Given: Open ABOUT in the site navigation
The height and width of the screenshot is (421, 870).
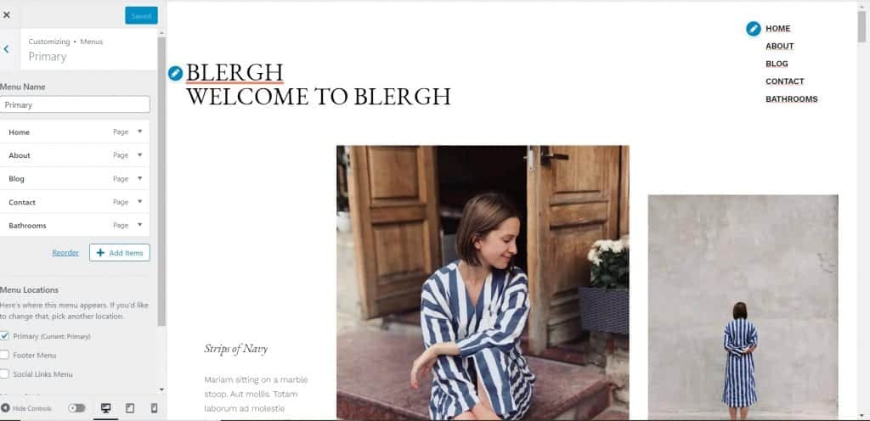Looking at the screenshot, I should 780,46.
